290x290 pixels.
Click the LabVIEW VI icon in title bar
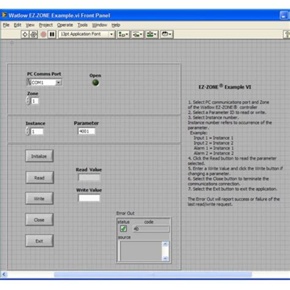coord(4,15)
